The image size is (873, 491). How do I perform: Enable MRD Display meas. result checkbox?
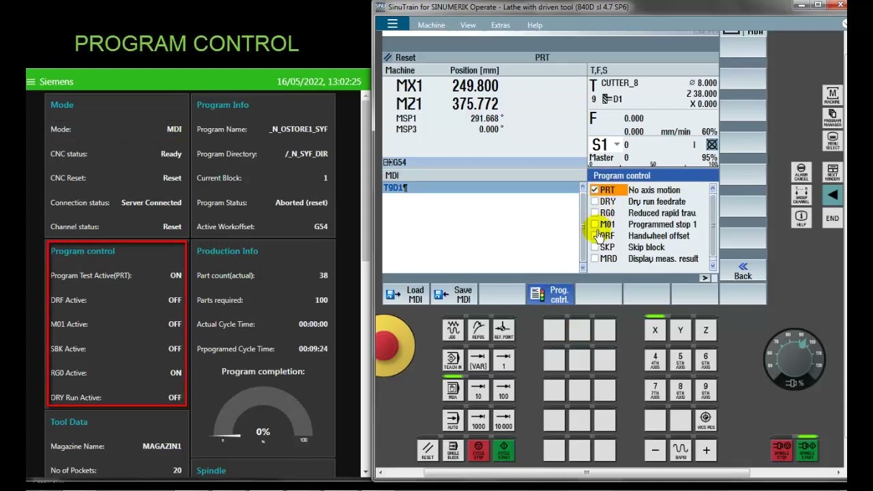pyautogui.click(x=595, y=258)
